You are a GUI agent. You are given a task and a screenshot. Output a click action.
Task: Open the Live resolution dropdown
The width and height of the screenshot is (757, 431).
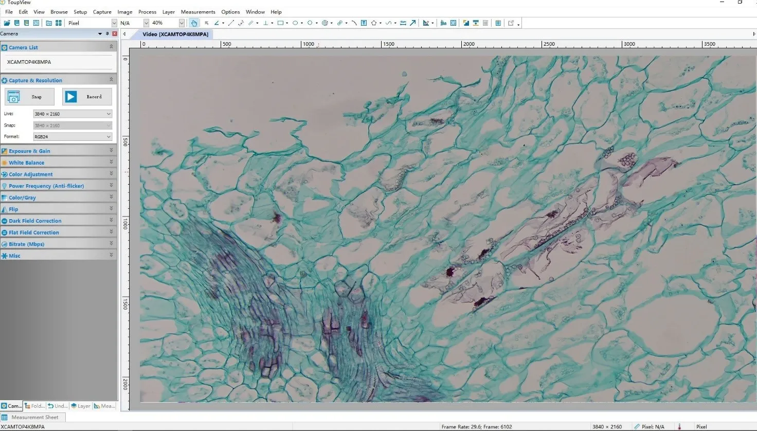tap(73, 114)
